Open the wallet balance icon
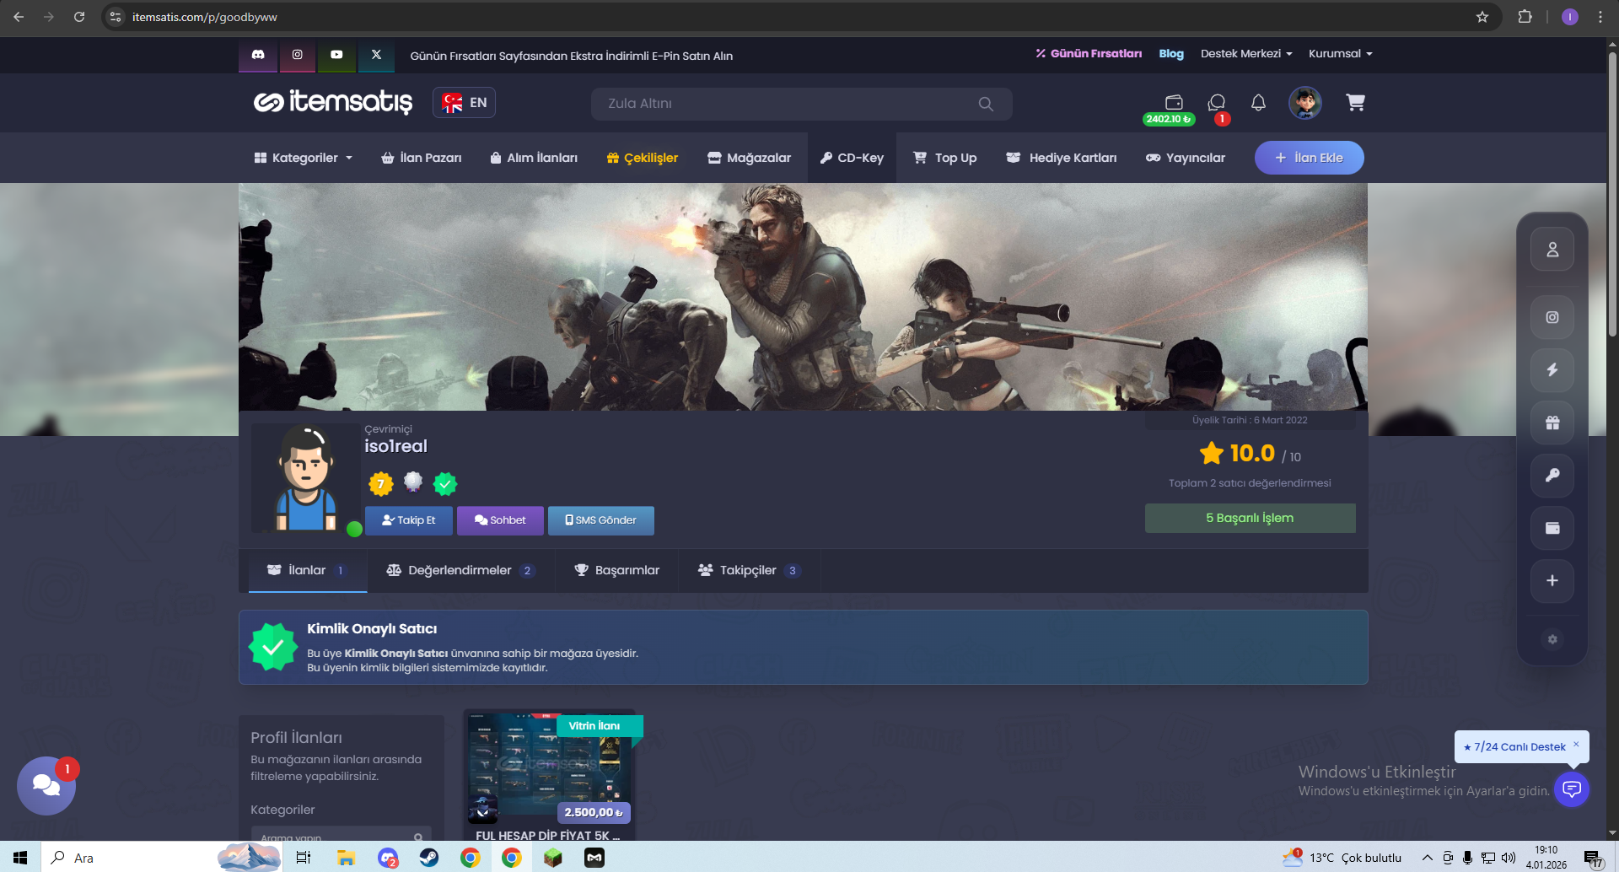 click(x=1174, y=102)
